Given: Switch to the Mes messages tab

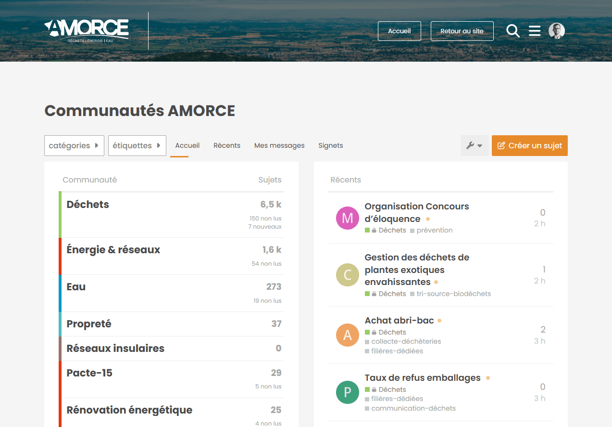Looking at the screenshot, I should coord(279,145).
